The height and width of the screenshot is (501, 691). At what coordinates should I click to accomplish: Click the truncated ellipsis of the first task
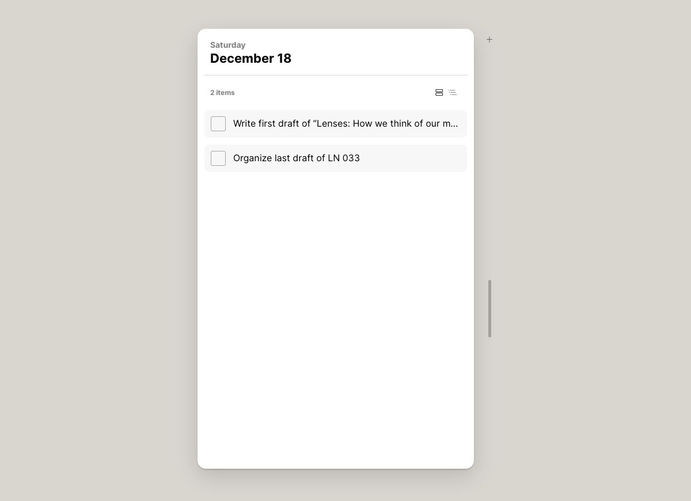[454, 124]
